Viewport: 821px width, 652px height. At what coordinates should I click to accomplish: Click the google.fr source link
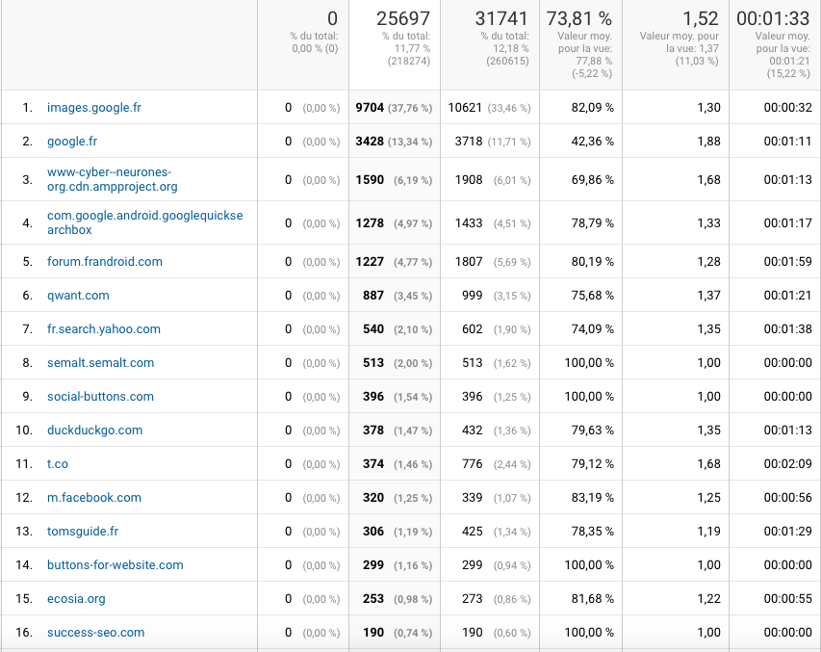coord(72,142)
